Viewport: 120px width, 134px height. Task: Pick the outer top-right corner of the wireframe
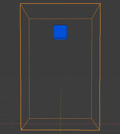pyautogui.click(x=100, y=4)
